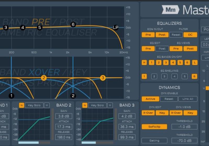Select Key under Dyn Edit
This screenshot has height=146, width=209.
(x=162, y=113)
